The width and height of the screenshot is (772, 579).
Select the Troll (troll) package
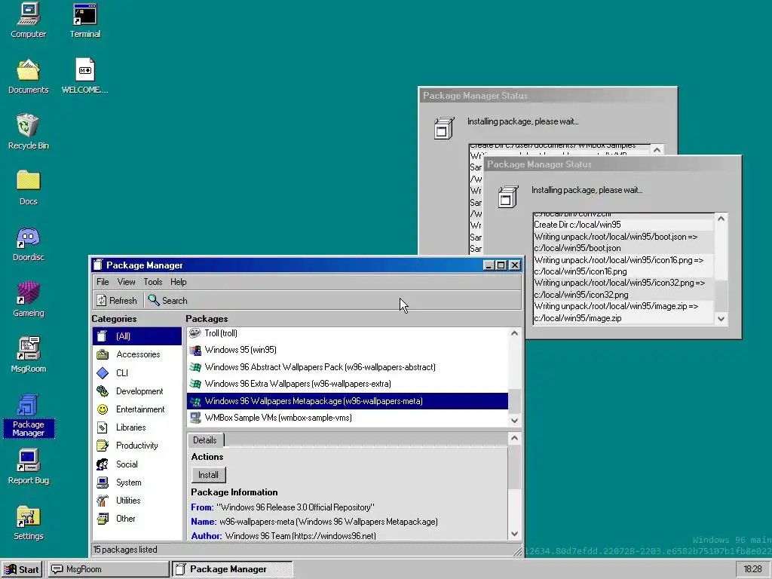(348, 333)
